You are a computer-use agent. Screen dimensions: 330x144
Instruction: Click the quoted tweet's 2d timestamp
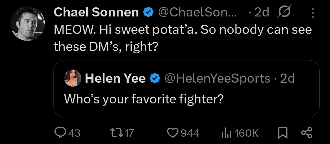pyautogui.click(x=287, y=78)
